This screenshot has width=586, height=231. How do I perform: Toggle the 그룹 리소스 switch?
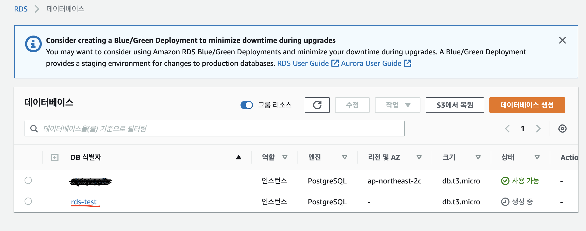pyautogui.click(x=247, y=105)
